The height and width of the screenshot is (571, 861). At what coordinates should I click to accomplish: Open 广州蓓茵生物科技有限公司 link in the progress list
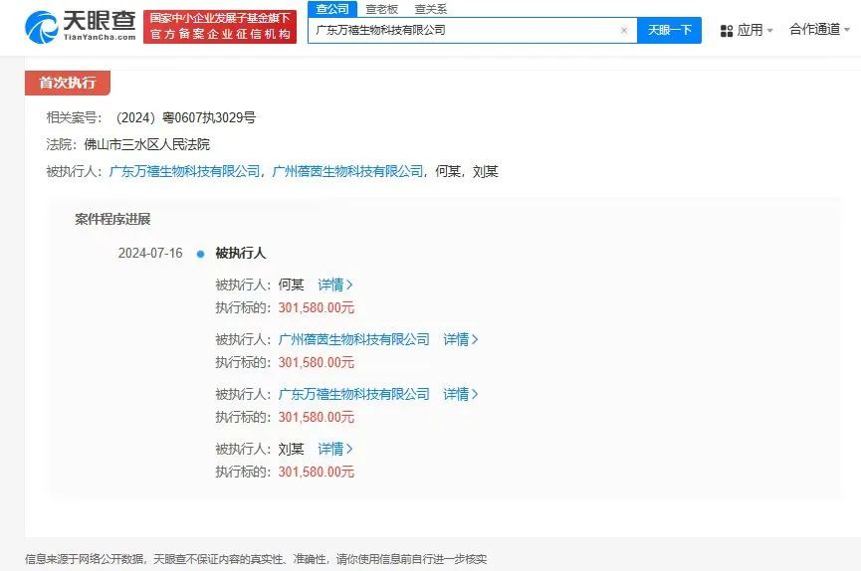click(x=353, y=339)
